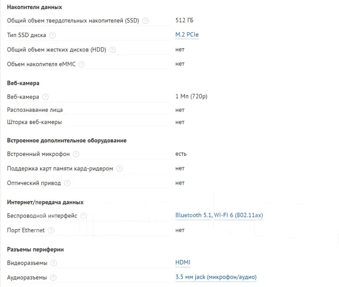Image resolution: width=339 pixels, height=287 pixels.
Task: Open the HDMI link
Action: click(x=183, y=262)
